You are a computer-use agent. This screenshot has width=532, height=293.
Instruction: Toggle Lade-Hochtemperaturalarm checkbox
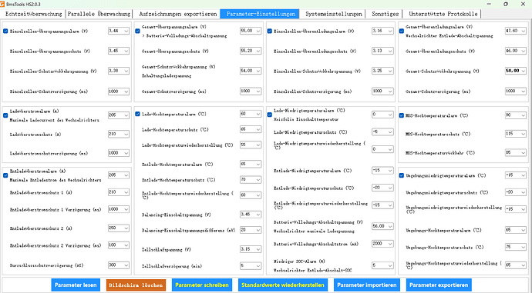click(137, 114)
